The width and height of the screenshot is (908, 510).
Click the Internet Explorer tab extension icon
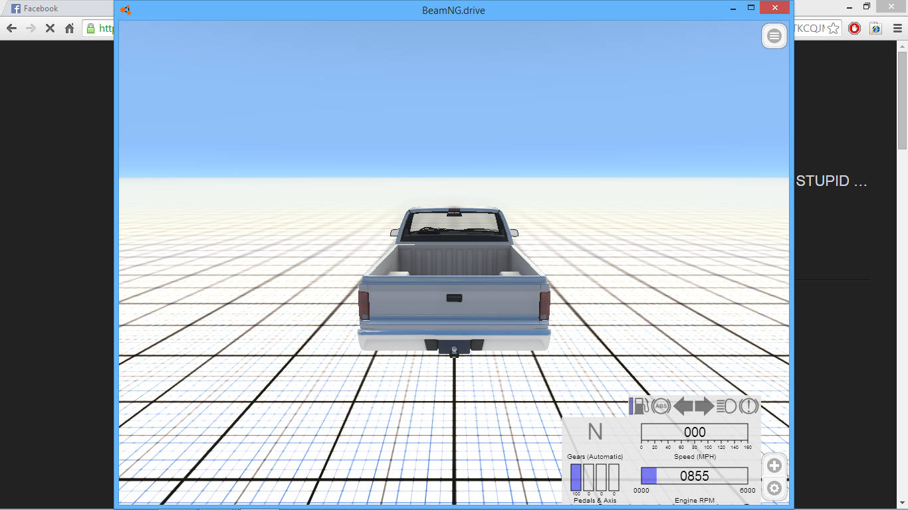coord(875,29)
